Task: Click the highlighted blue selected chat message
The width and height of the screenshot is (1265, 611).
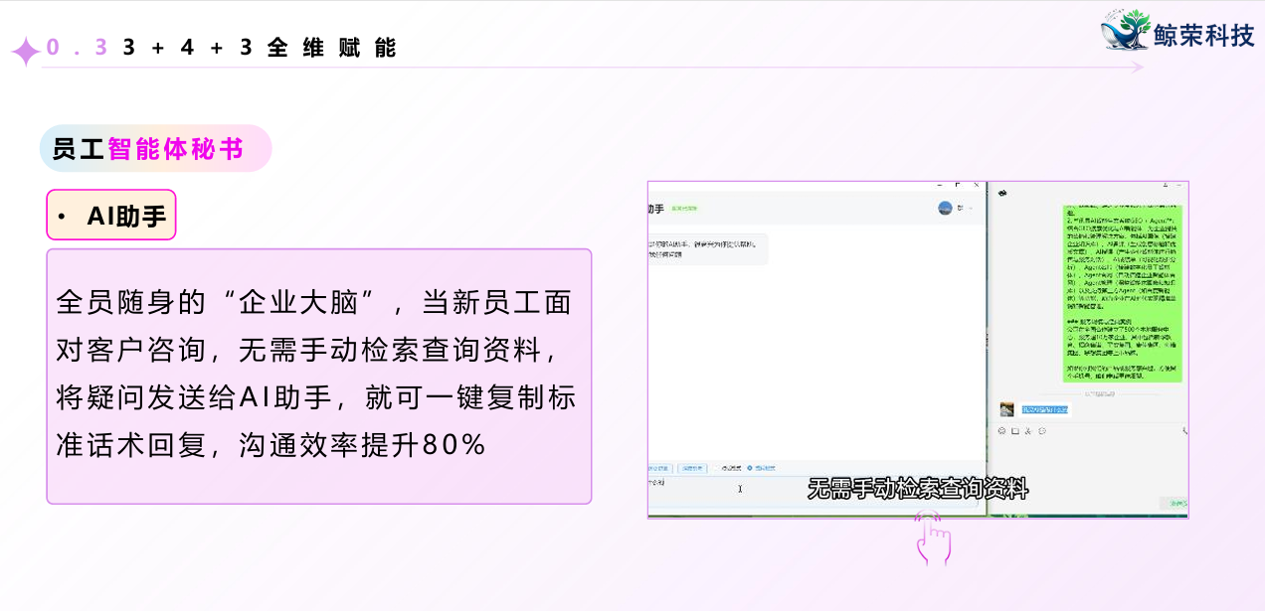Action: click(x=1045, y=409)
